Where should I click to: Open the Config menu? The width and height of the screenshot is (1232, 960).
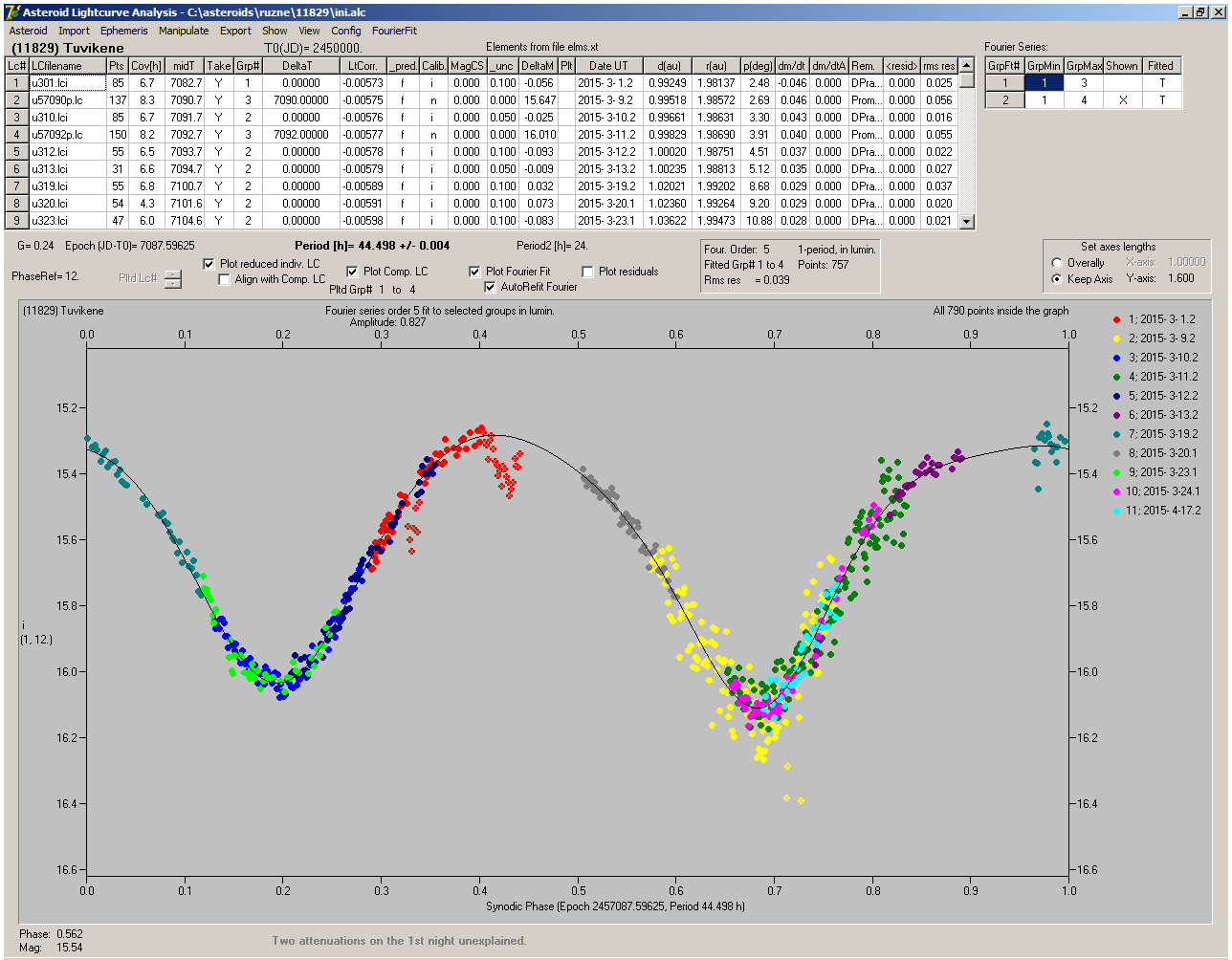point(346,31)
